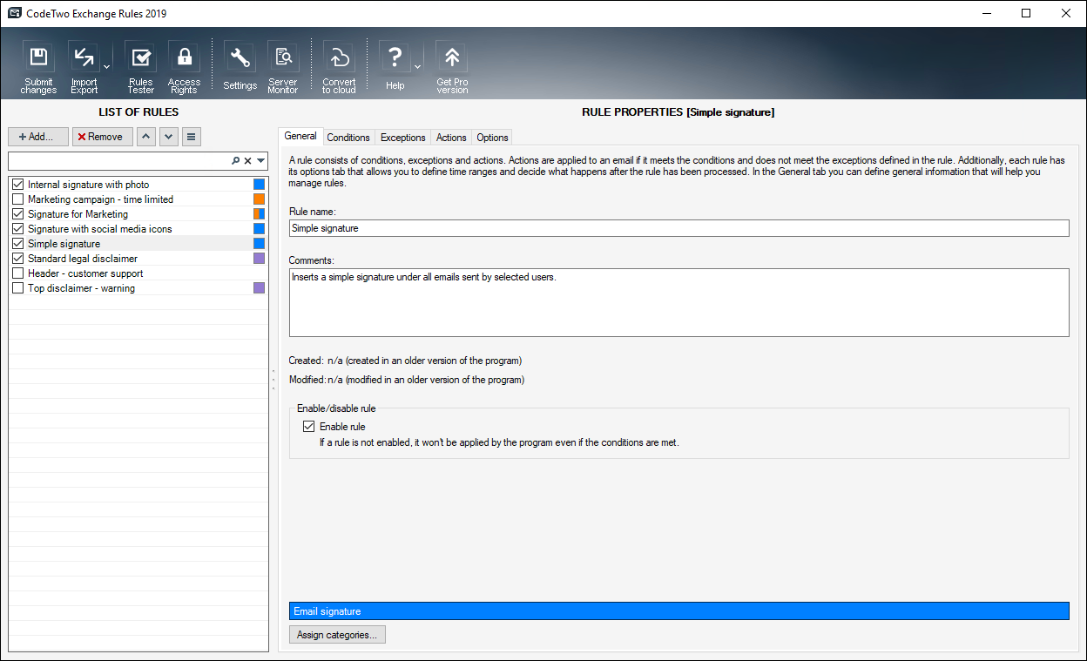This screenshot has width=1087, height=661.
Task: Click into the Rule name field
Action: pyautogui.click(x=679, y=228)
